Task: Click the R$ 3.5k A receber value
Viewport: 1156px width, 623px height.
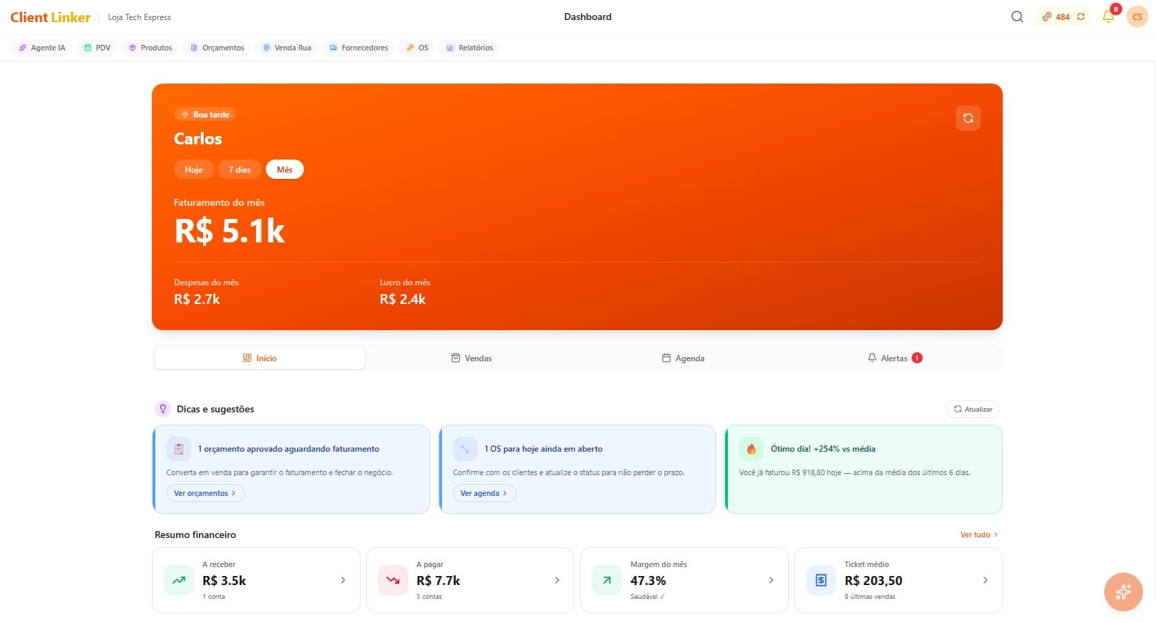Action: coord(224,581)
